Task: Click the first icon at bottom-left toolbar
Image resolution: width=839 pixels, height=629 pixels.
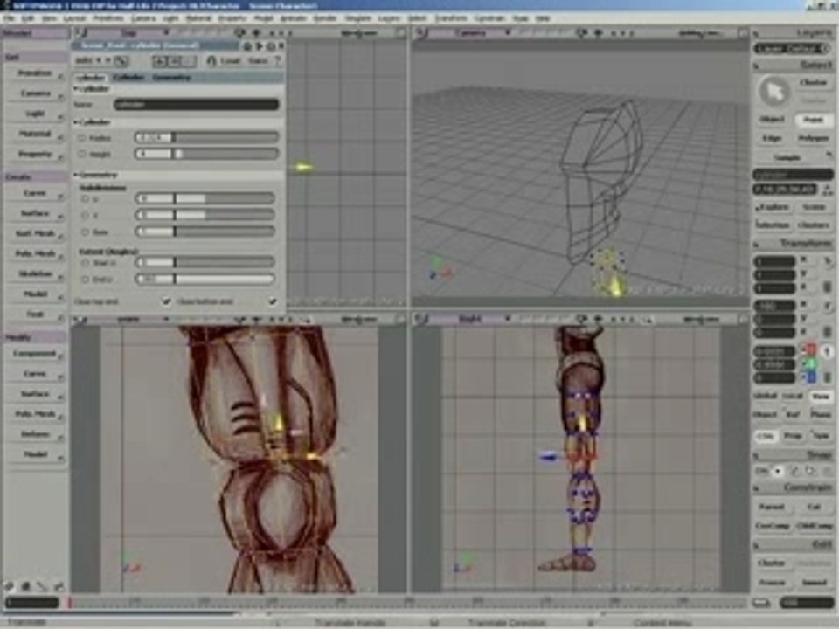Action: click(x=9, y=586)
